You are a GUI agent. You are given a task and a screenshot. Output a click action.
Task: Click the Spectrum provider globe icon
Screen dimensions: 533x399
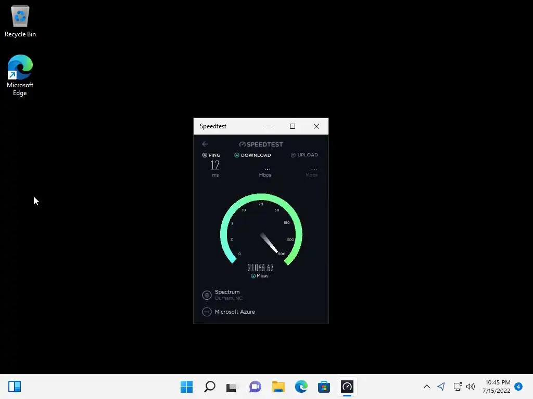(x=207, y=295)
